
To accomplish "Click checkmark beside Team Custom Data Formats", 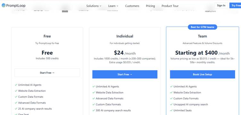I will click(171, 98).
